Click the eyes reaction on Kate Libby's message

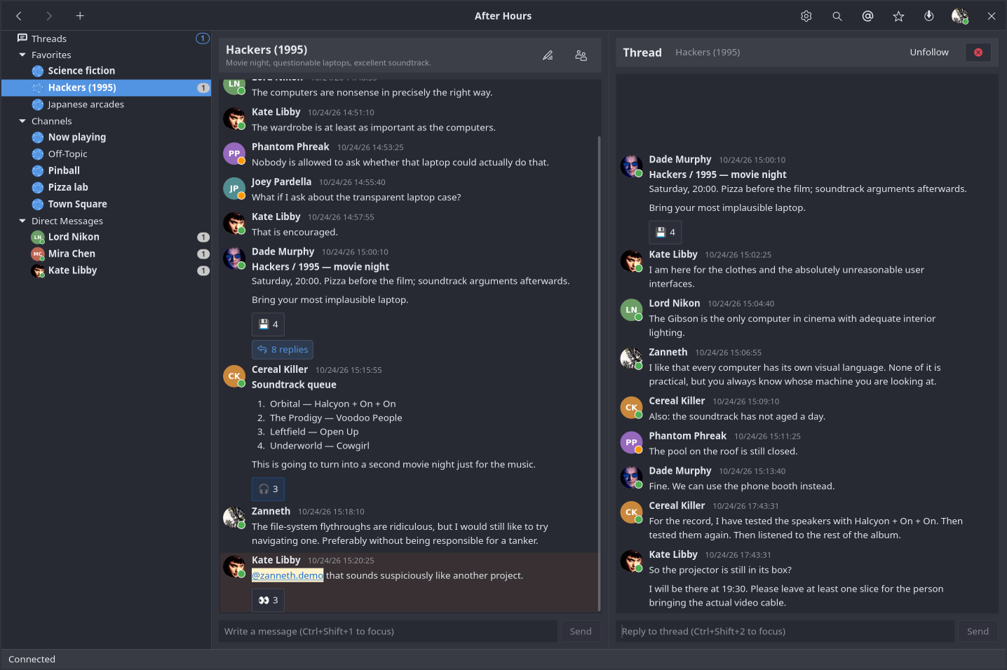269,600
